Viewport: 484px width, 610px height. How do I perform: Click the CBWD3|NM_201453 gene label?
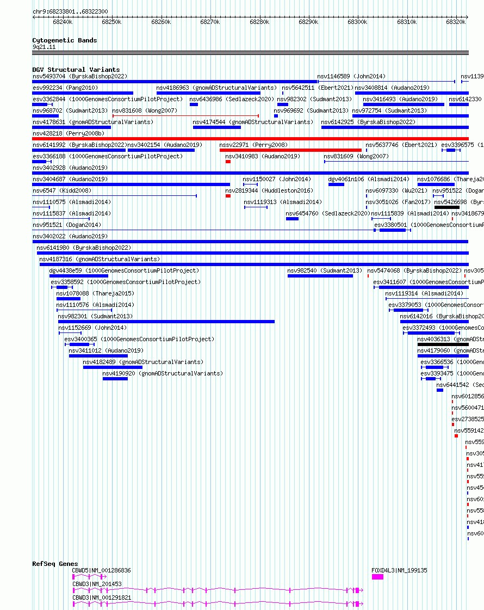pos(97,584)
